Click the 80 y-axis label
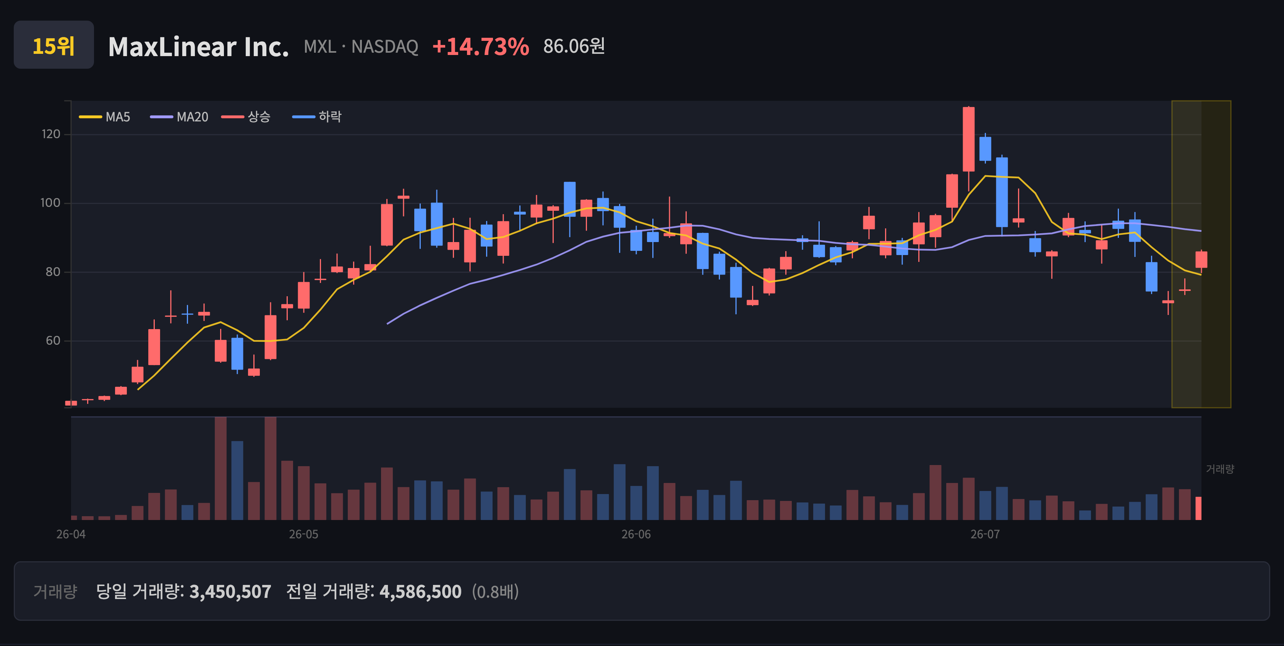 tap(53, 272)
